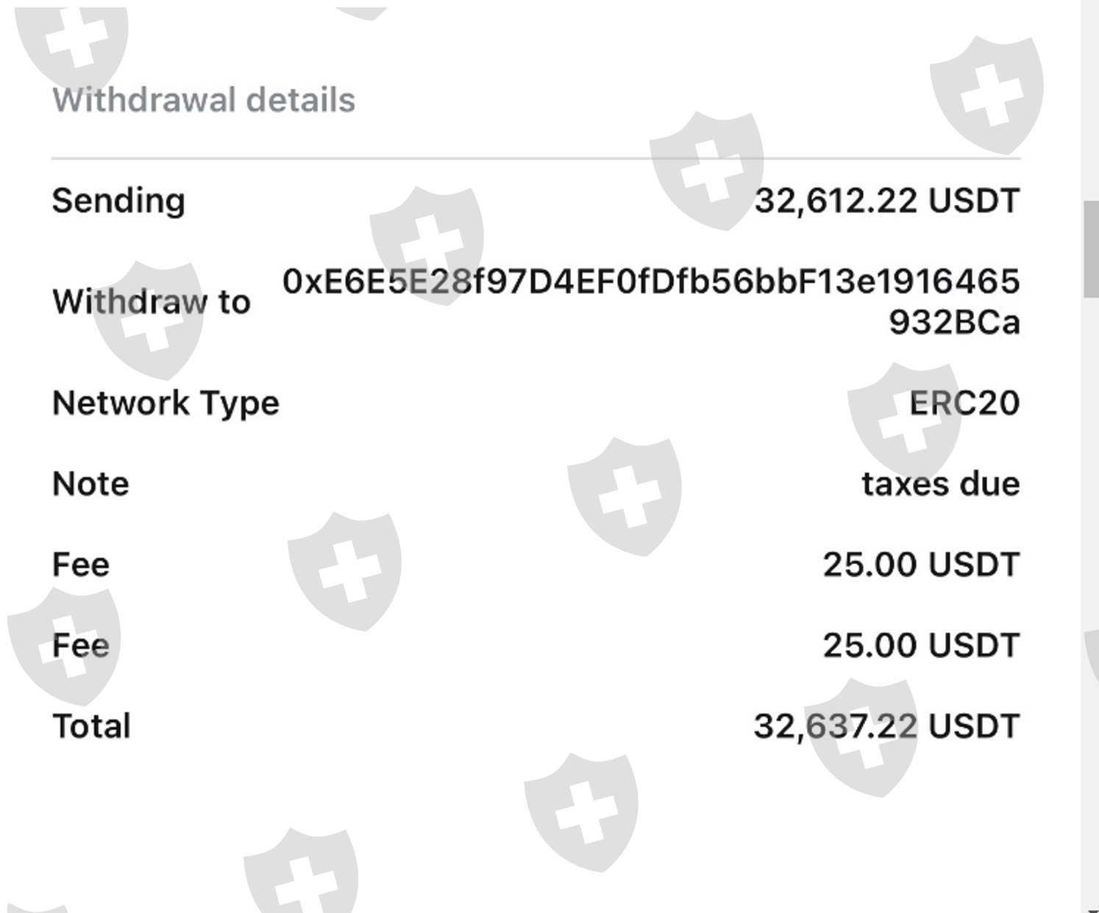Click the scrollbar down arrow

point(1090,909)
